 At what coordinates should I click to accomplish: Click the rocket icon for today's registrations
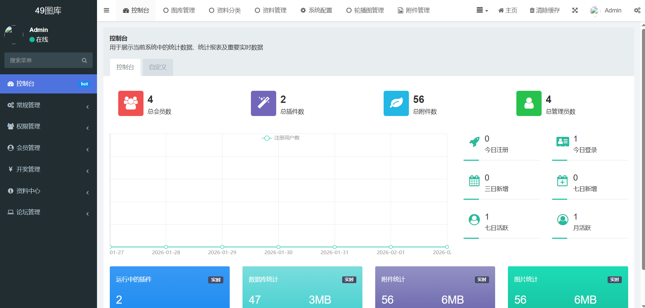pyautogui.click(x=474, y=142)
